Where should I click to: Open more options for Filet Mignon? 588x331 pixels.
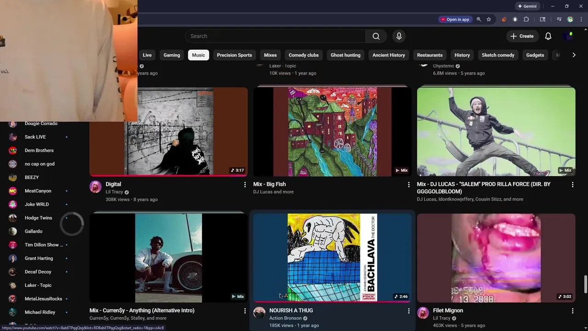point(572,311)
